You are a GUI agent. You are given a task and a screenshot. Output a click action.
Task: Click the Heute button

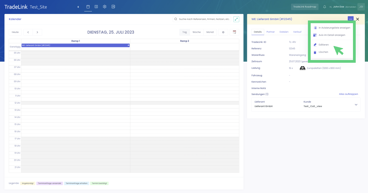(x=15, y=32)
